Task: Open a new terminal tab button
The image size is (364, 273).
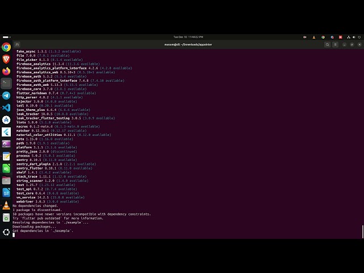Action: pyautogui.click(x=17, y=44)
